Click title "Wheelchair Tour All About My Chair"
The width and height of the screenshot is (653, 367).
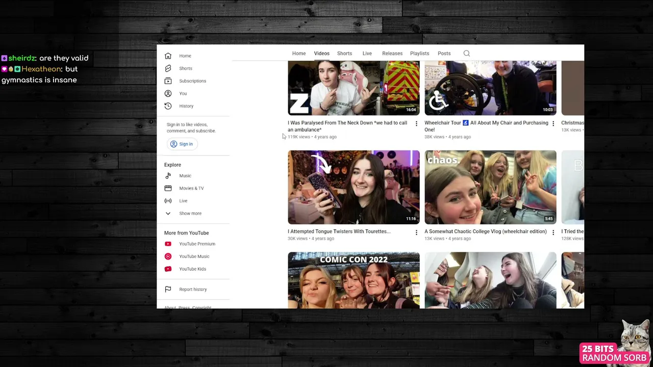tap(486, 126)
